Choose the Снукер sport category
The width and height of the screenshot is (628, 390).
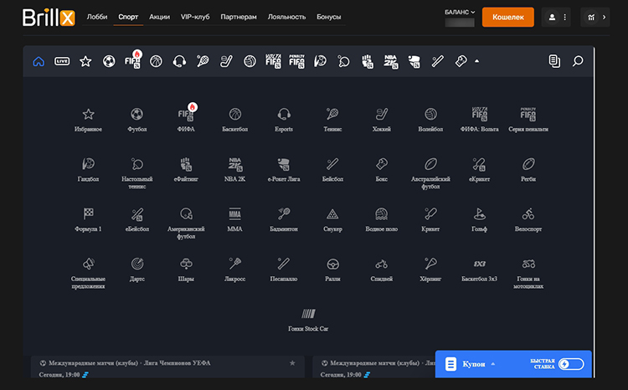point(332,218)
